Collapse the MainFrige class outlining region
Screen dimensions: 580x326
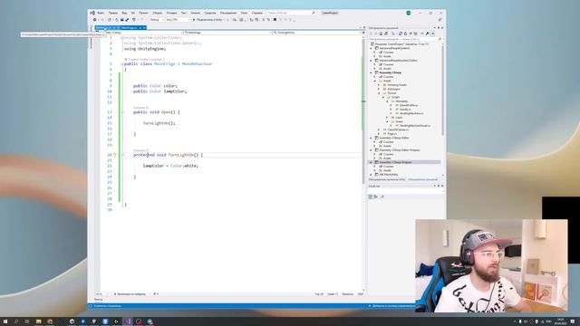tap(122, 64)
